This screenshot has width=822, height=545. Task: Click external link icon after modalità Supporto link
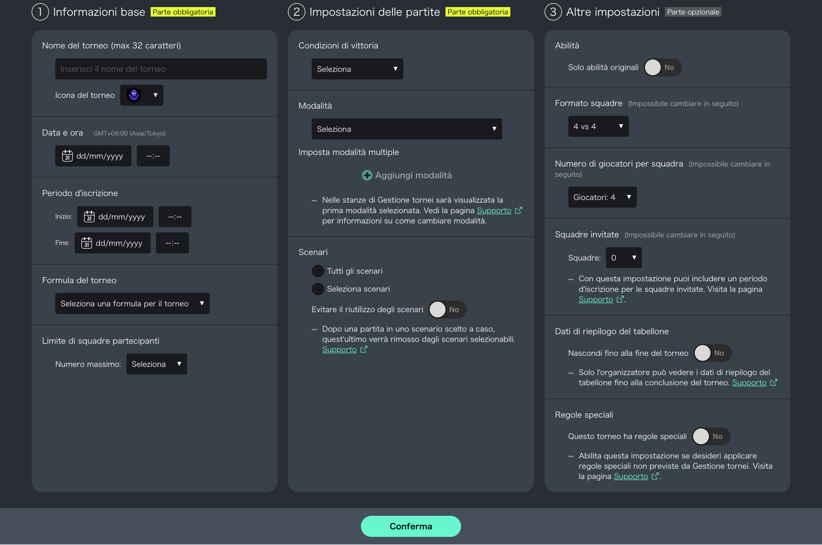click(518, 210)
